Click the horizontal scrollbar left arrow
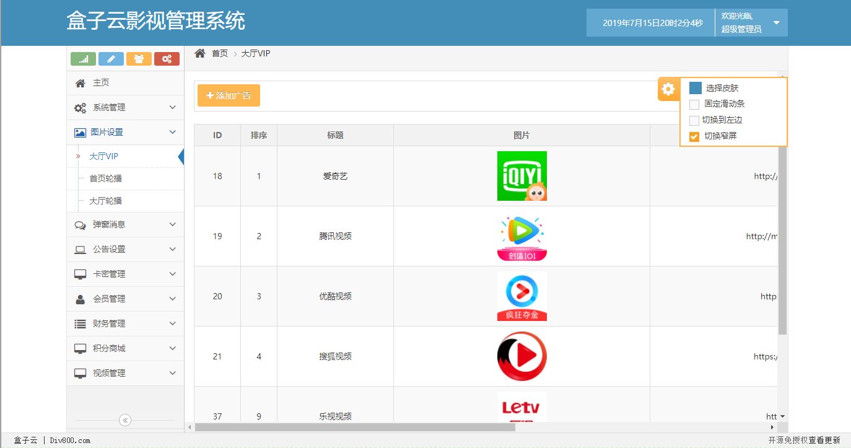The width and height of the screenshot is (851, 448). [x=190, y=428]
